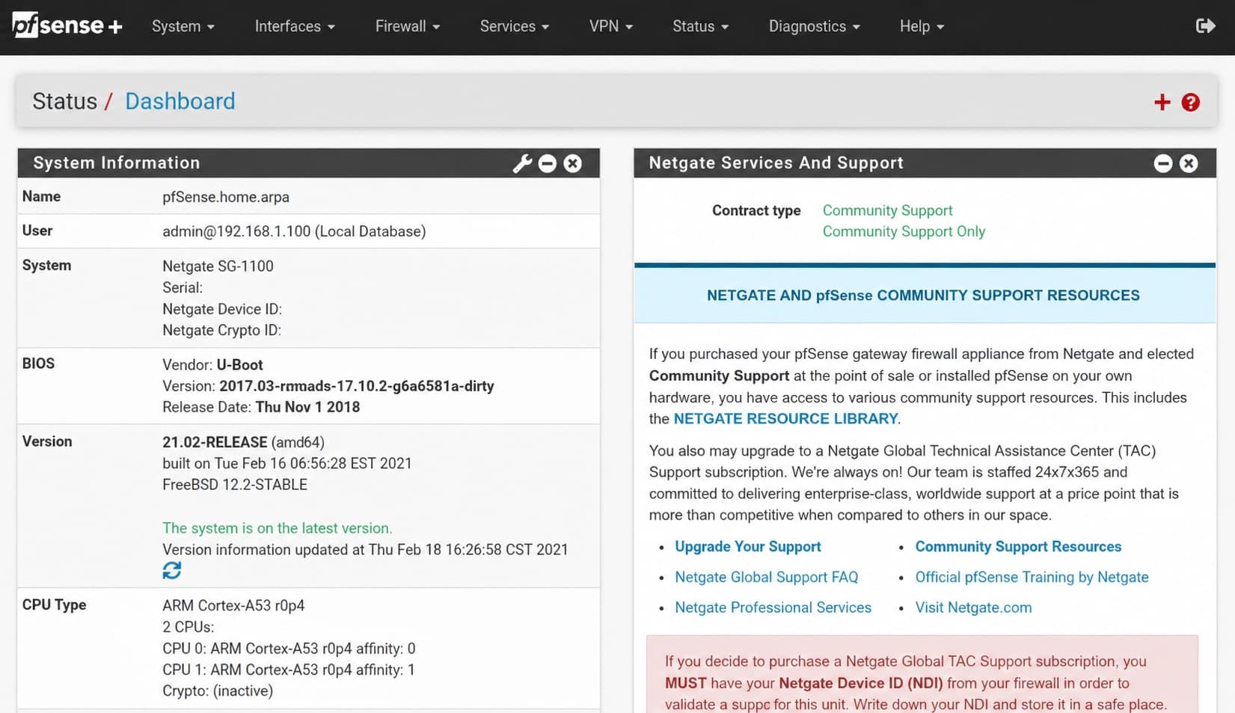1235x713 pixels.
Task: Minimize the Netgate Services And Support widget
Action: [1163, 163]
